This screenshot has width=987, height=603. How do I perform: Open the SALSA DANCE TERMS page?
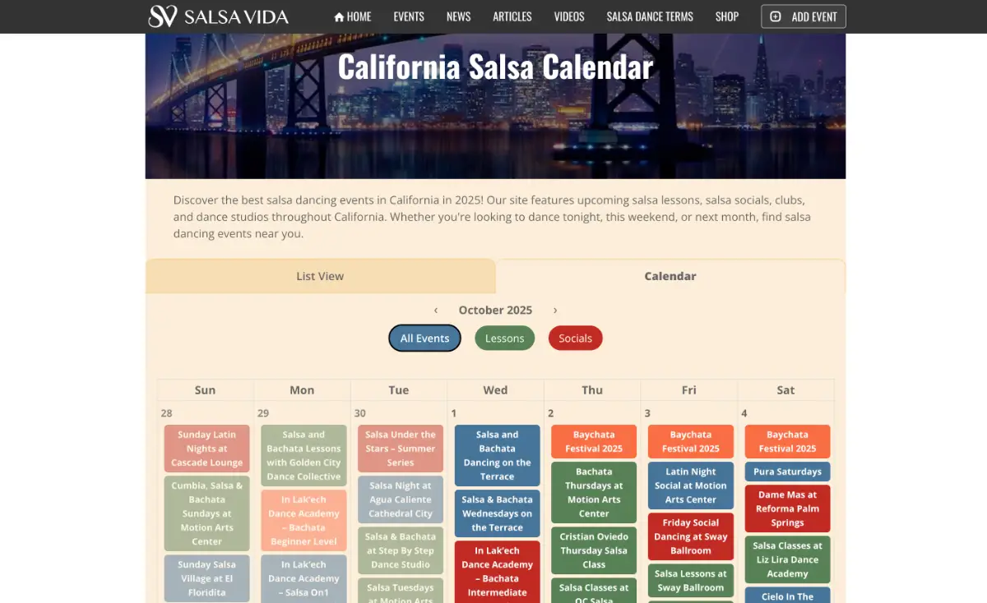point(650,16)
